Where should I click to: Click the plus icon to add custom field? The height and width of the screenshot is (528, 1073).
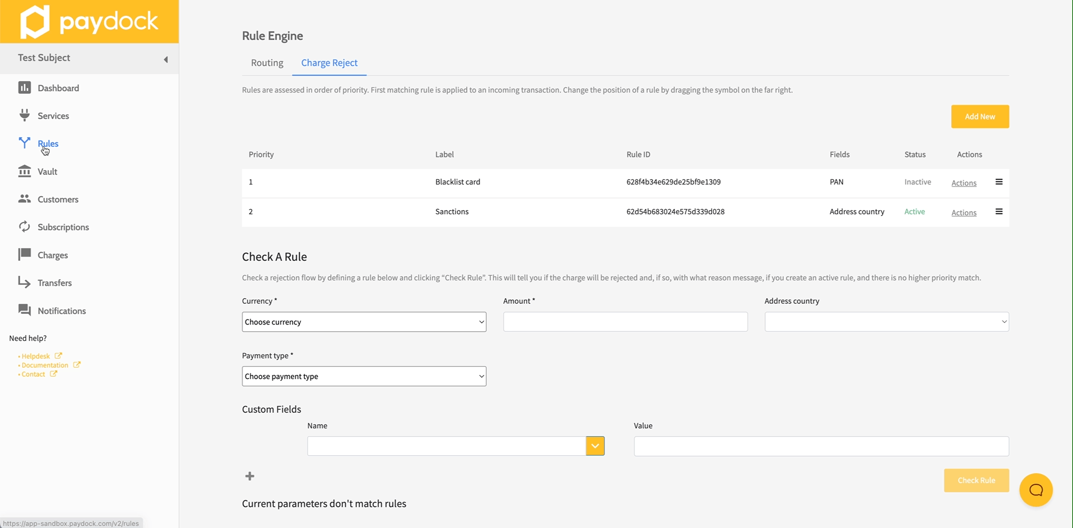click(x=250, y=476)
